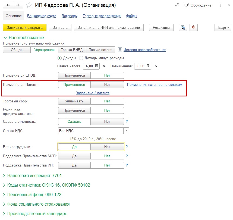Copy link using the chain icon

coord(177,5)
